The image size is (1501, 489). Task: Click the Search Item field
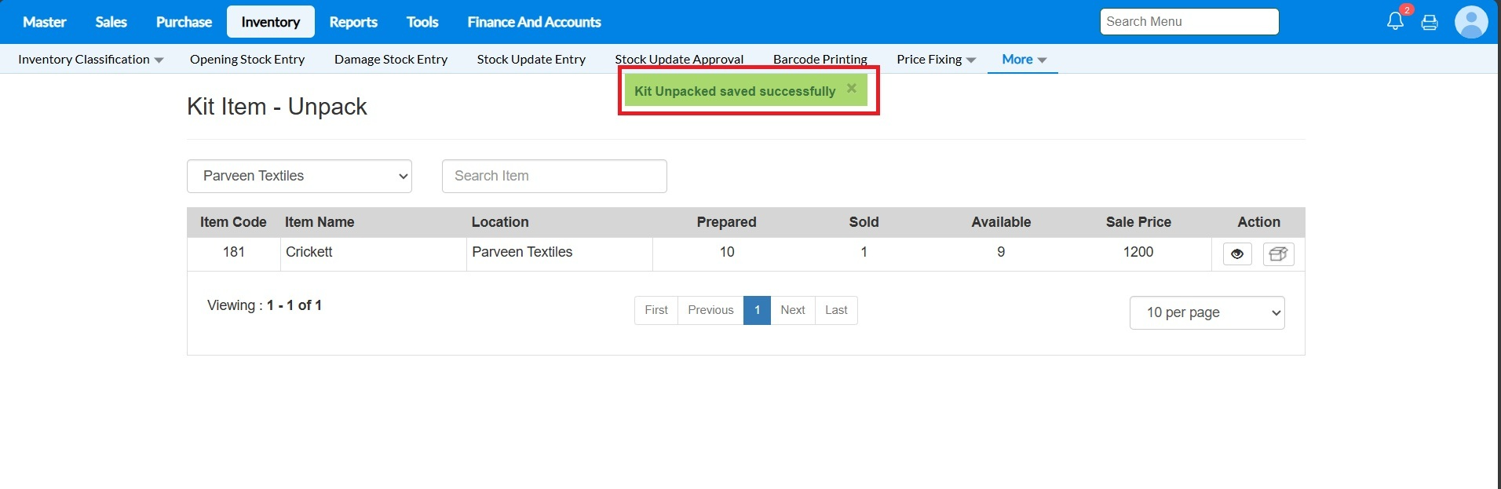point(554,176)
